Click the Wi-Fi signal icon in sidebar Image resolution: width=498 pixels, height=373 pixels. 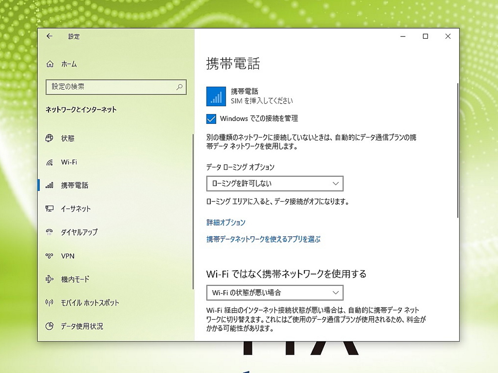[49, 162]
